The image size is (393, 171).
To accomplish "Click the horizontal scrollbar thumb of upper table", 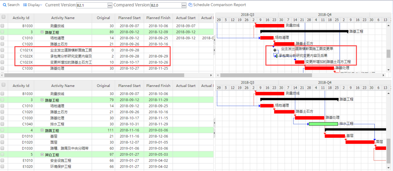I will coord(94,75).
